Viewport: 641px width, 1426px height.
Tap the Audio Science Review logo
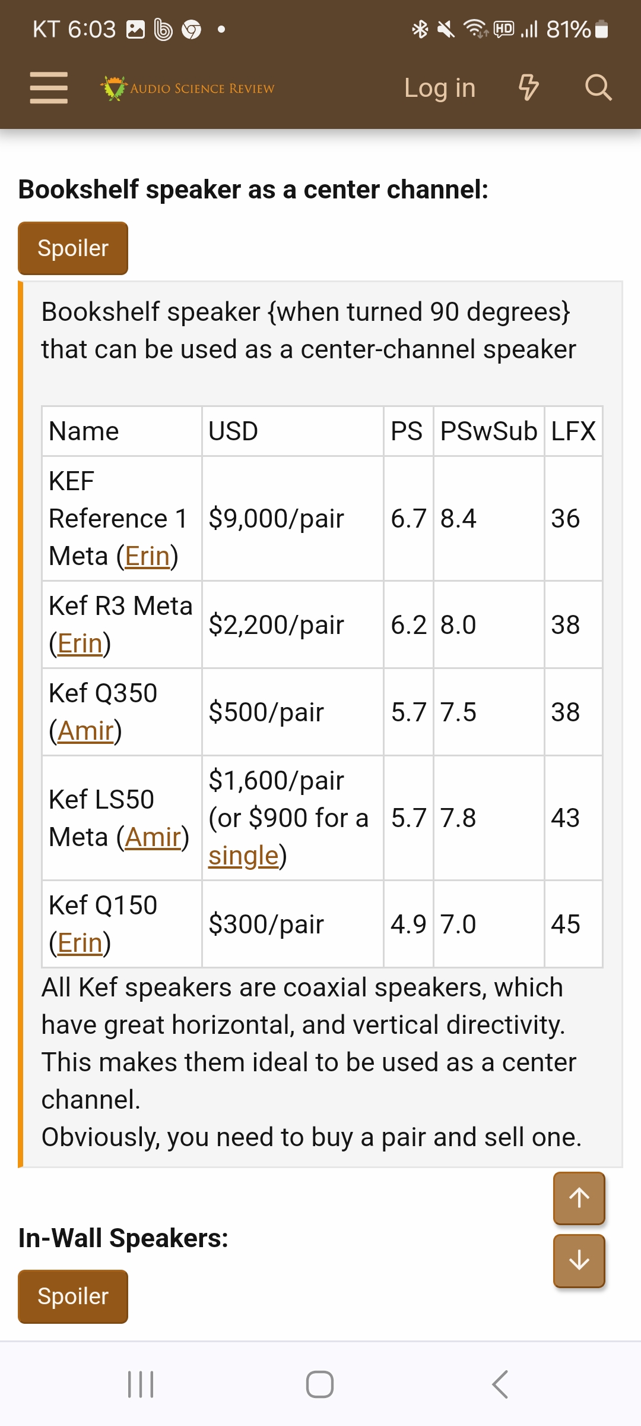click(x=188, y=89)
